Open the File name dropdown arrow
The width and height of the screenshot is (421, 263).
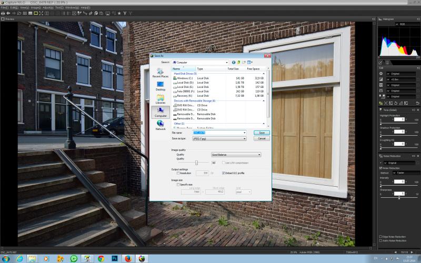pos(244,133)
